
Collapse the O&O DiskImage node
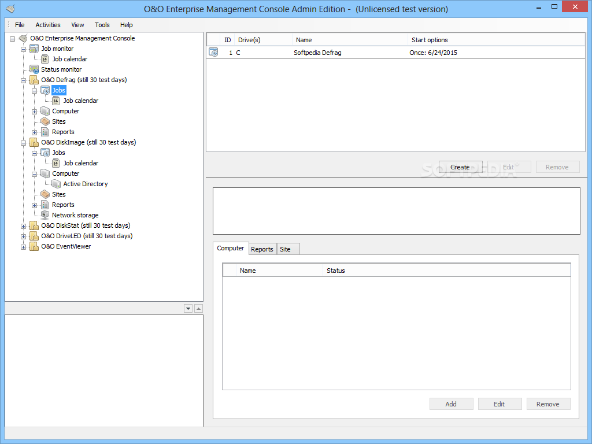(x=23, y=143)
